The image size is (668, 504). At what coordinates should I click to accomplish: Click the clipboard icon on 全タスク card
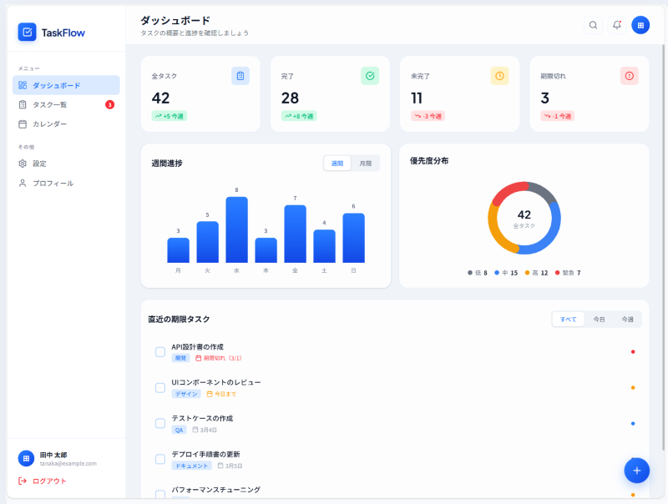240,76
